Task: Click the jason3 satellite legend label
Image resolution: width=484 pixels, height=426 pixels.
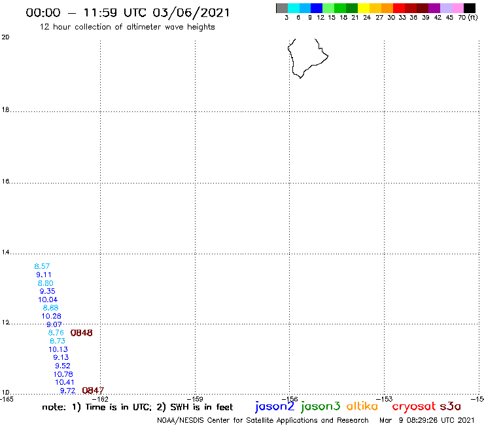Action: pos(320,407)
